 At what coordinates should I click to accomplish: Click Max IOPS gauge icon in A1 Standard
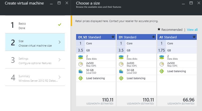point(162,64)
